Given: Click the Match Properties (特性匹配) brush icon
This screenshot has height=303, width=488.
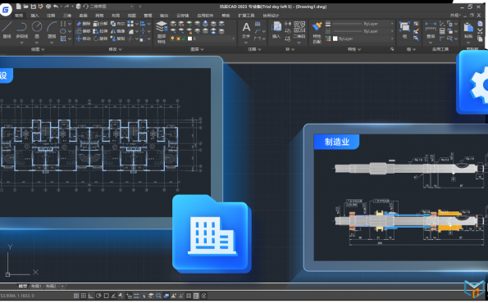Looking at the screenshot, I should [317, 32].
